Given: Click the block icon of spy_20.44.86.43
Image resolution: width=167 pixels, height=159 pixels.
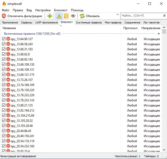Looking at the screenshot, I should point(8,131).
